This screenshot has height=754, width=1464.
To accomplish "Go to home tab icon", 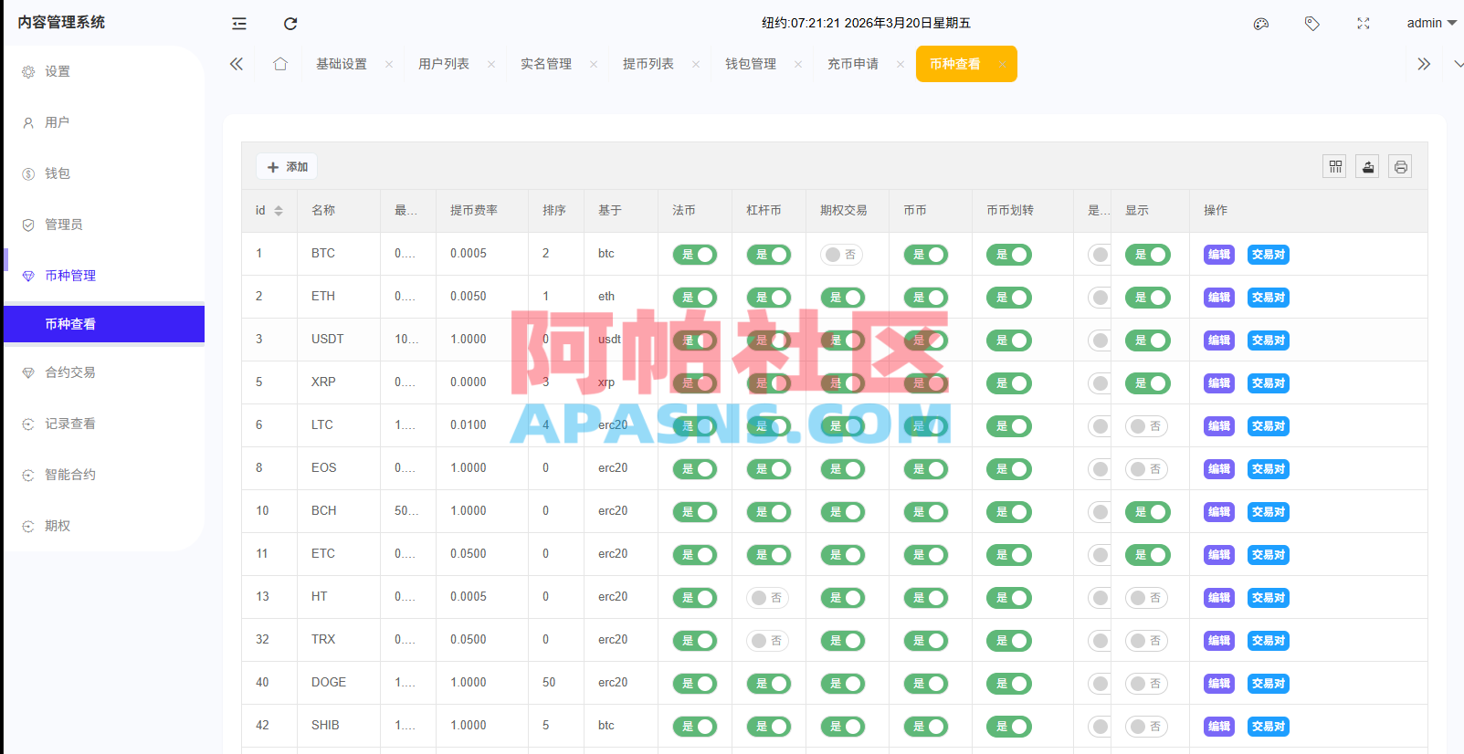I will point(280,64).
